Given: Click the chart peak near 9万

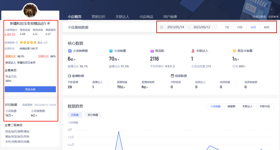Looking at the screenshot, I should point(118,131).
